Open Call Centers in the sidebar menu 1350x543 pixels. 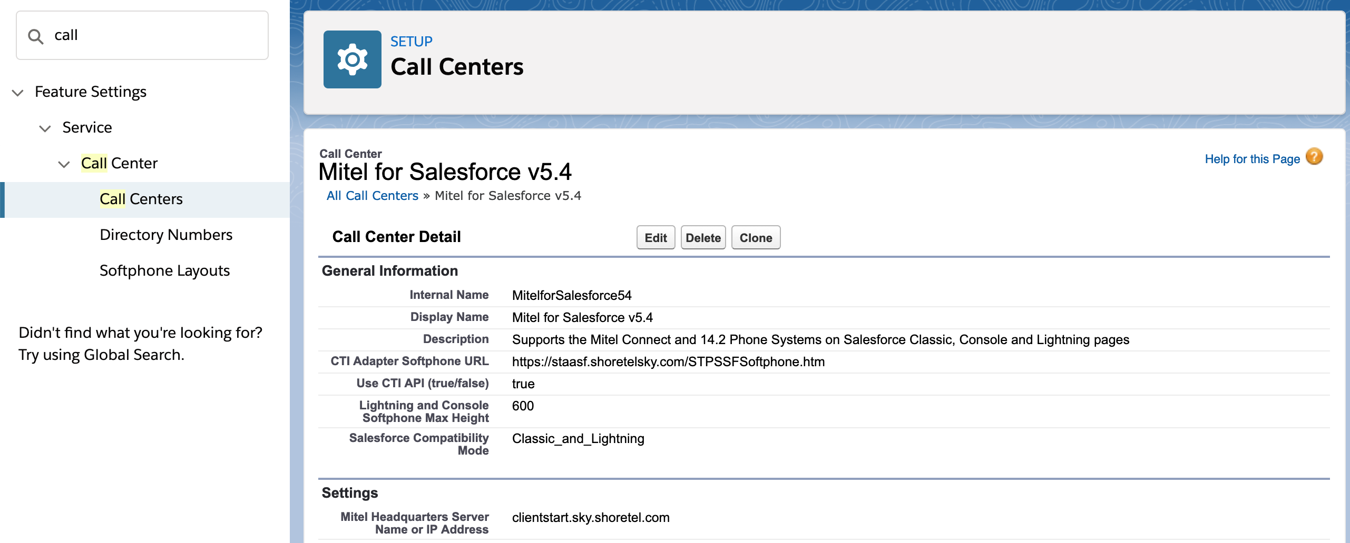tap(141, 199)
